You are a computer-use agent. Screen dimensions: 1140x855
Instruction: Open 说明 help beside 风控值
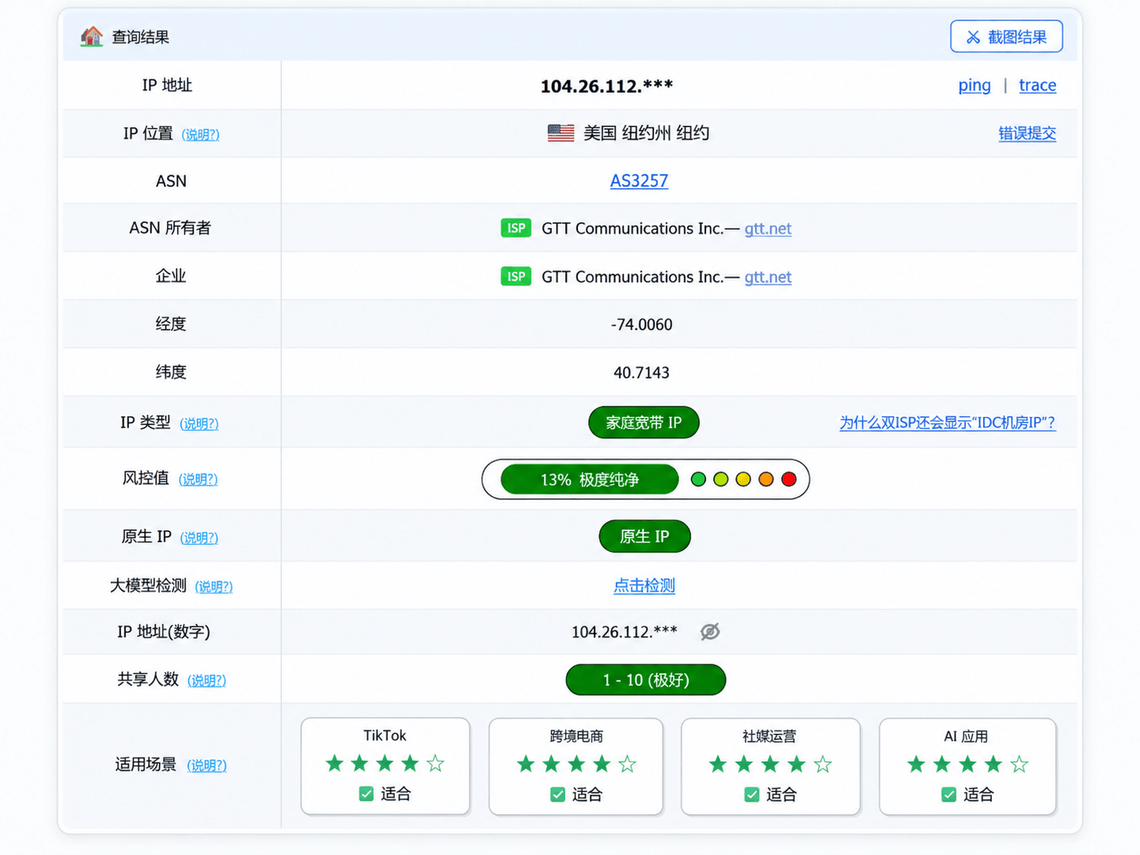click(x=198, y=479)
